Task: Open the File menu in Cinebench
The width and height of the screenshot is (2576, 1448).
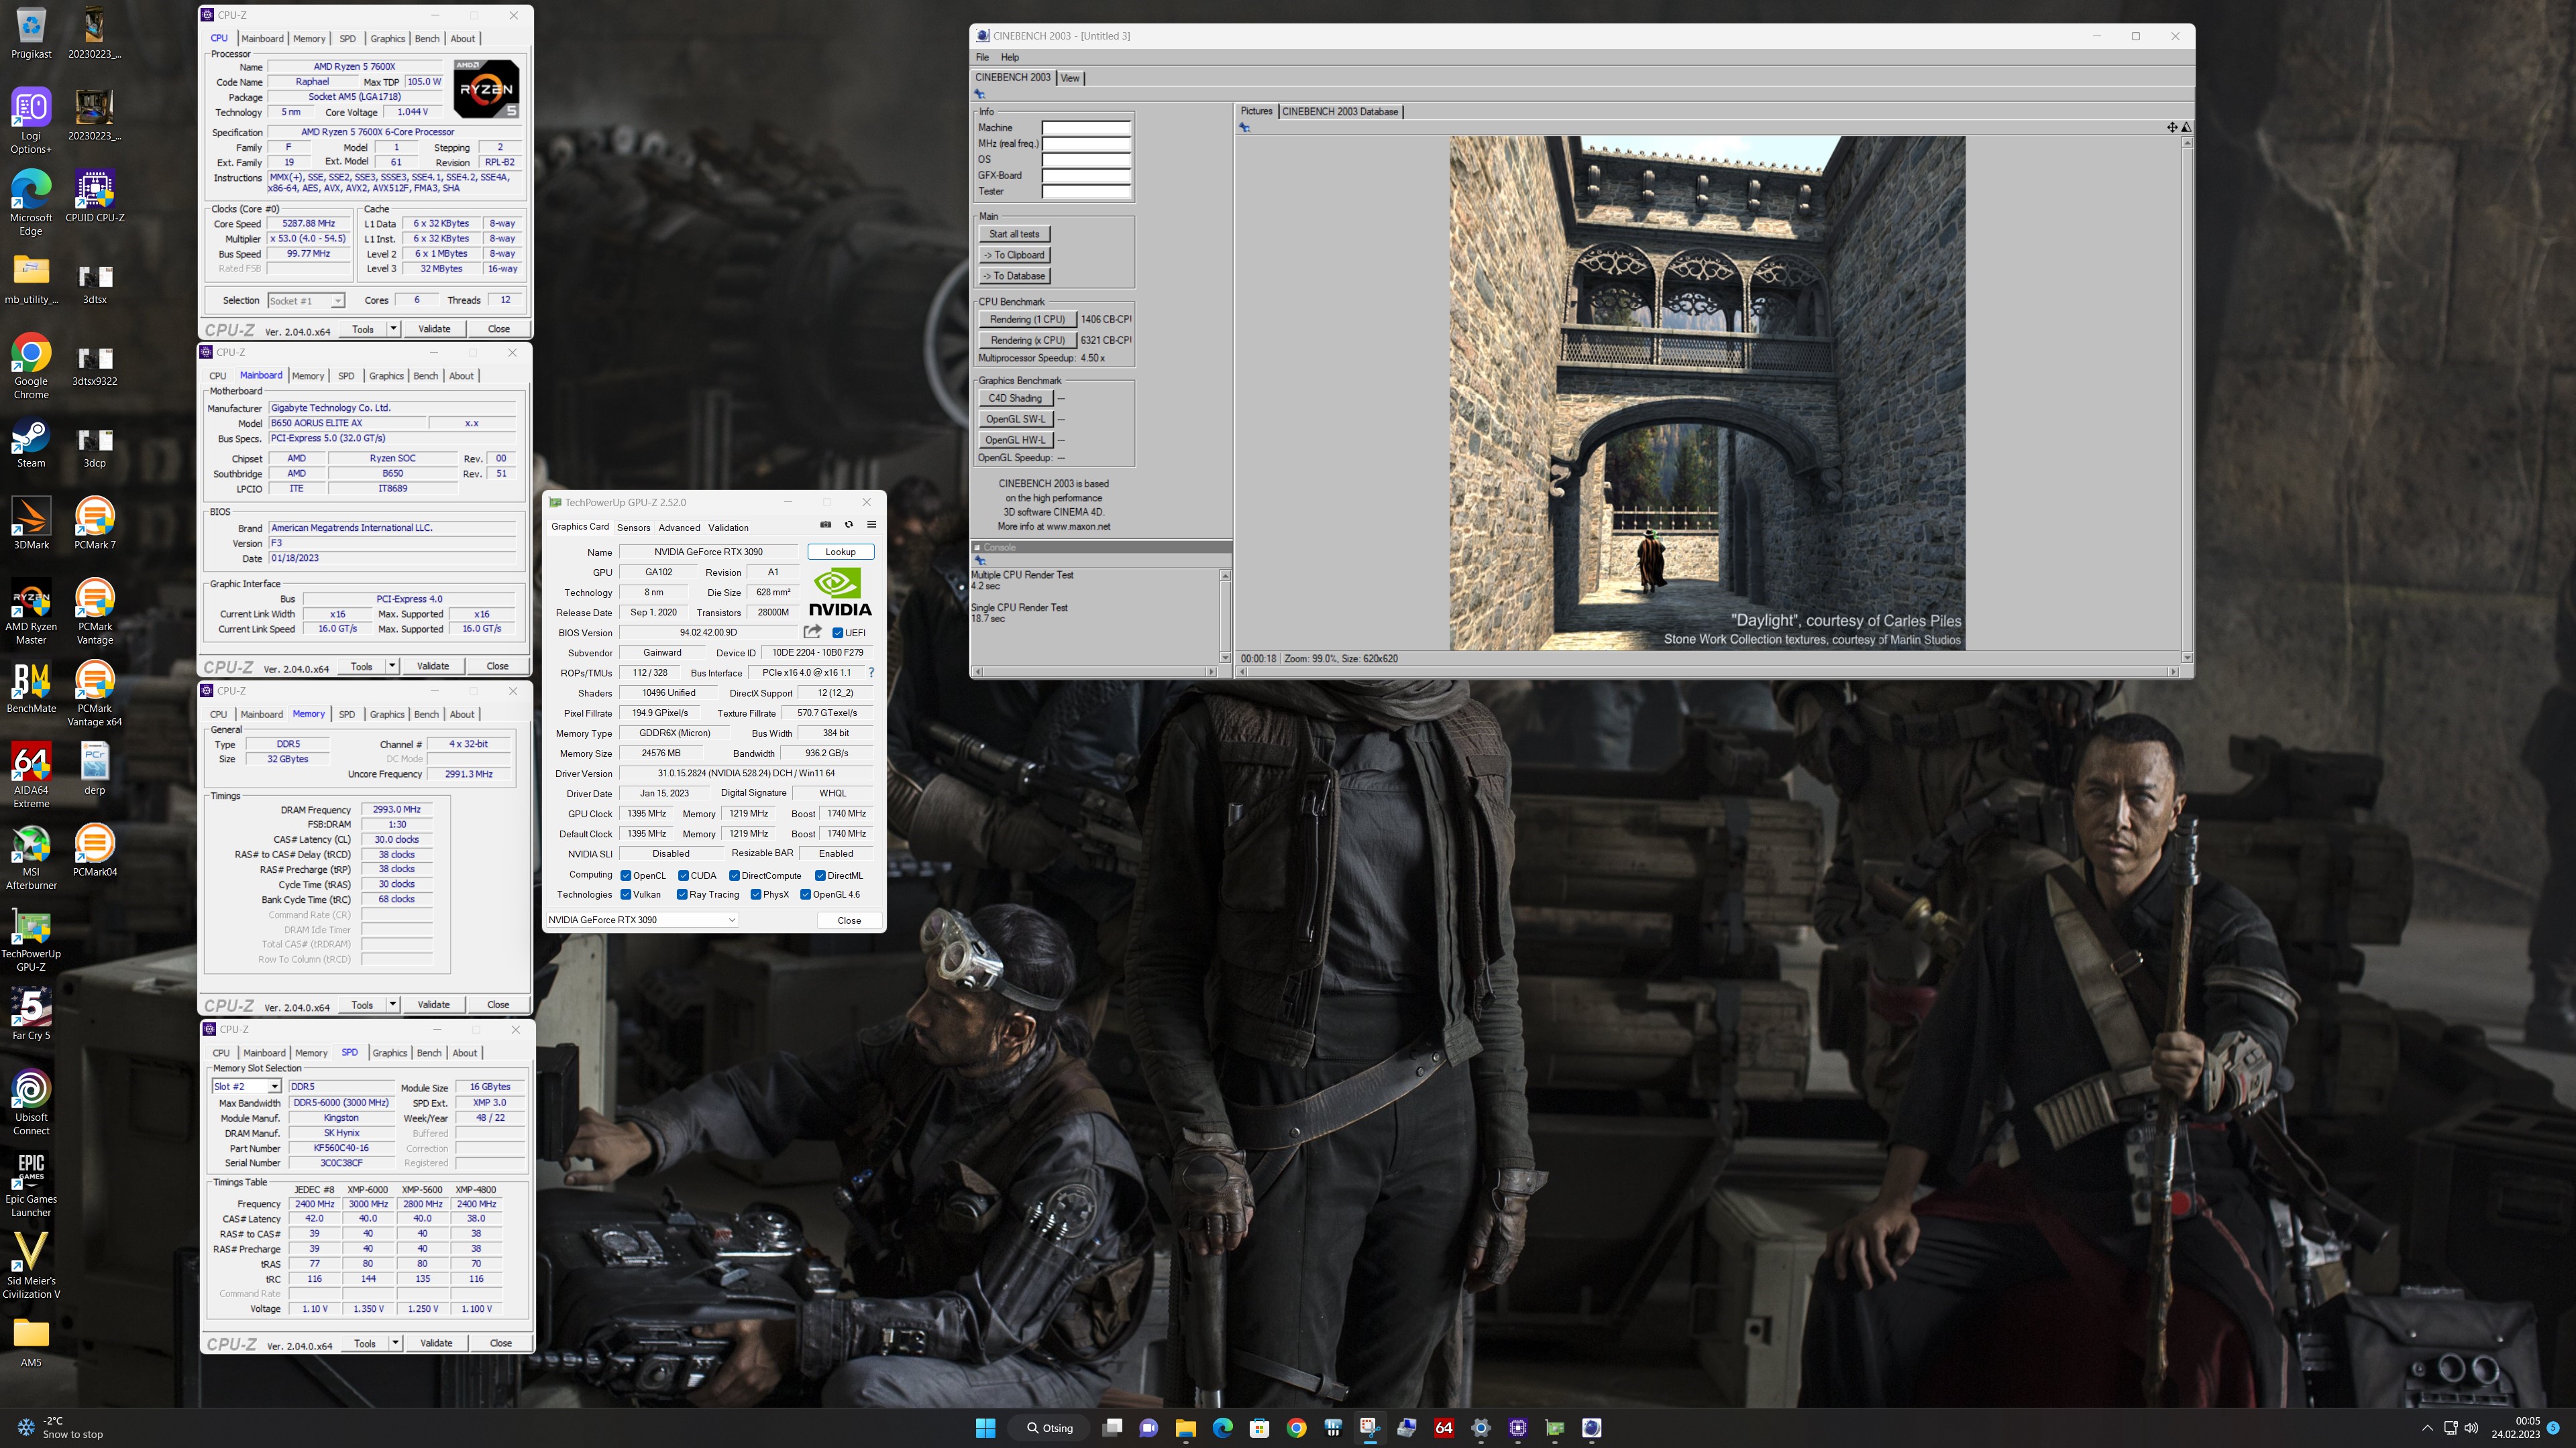Action: pos(982,57)
